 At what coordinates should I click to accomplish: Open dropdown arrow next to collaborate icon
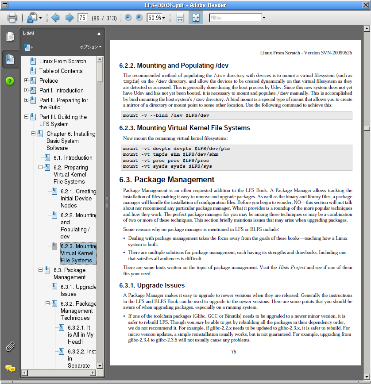tap(40, 18)
